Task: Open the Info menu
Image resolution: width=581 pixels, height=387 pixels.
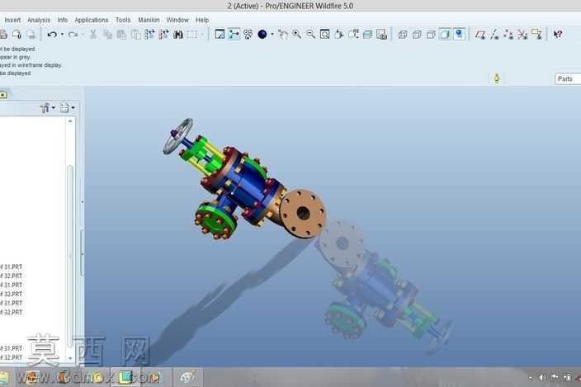Action: click(x=63, y=20)
